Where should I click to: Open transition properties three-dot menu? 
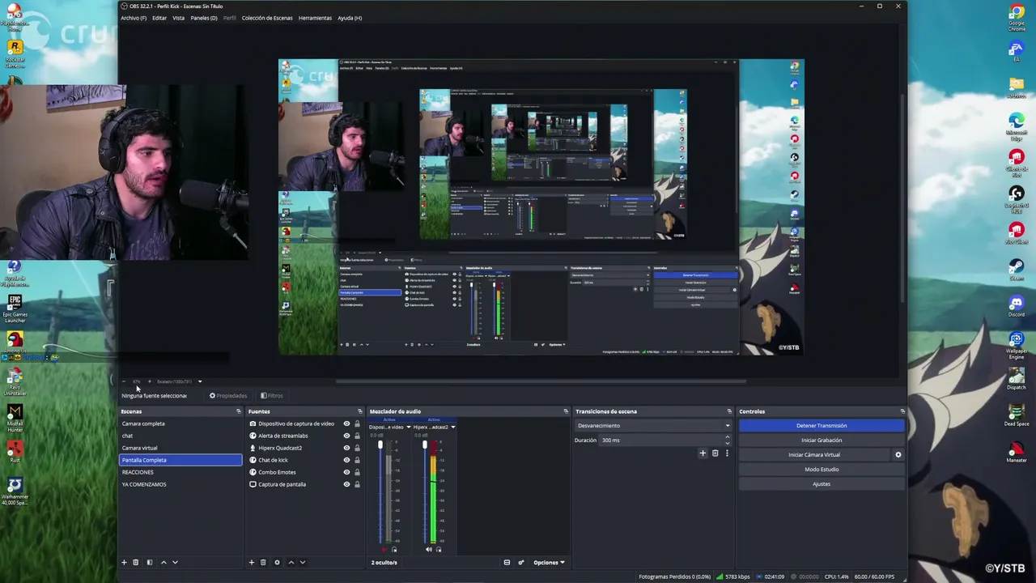pyautogui.click(x=727, y=453)
